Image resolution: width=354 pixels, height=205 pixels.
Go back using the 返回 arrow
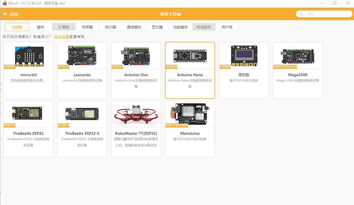click(x=10, y=14)
